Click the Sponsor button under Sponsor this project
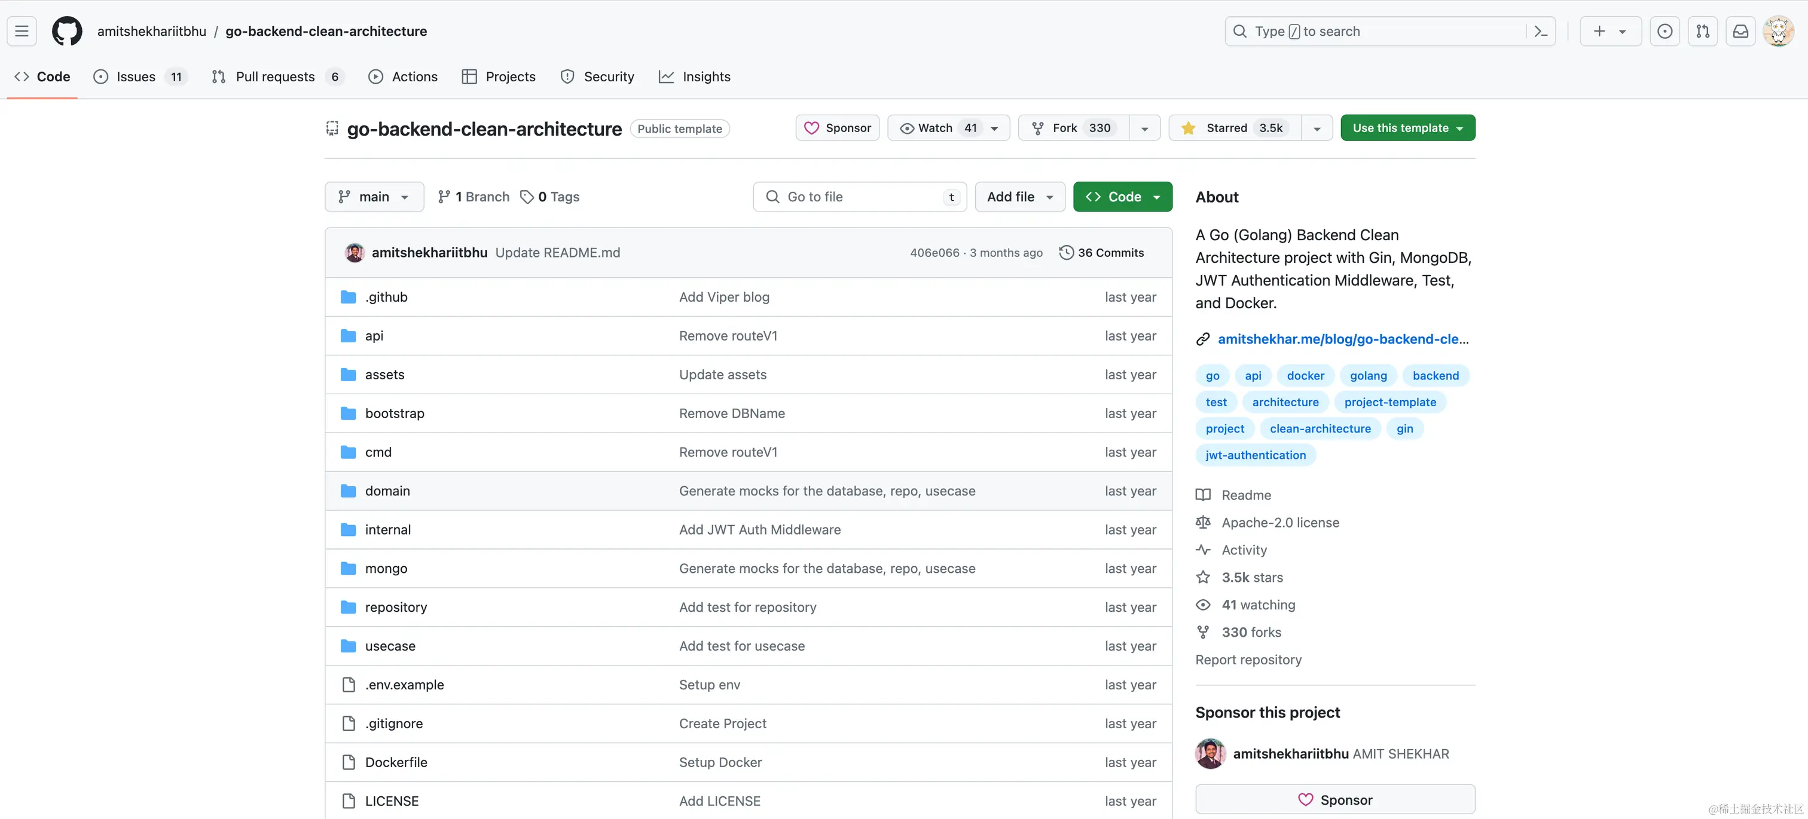Image resolution: width=1808 pixels, height=819 pixels. (1335, 799)
